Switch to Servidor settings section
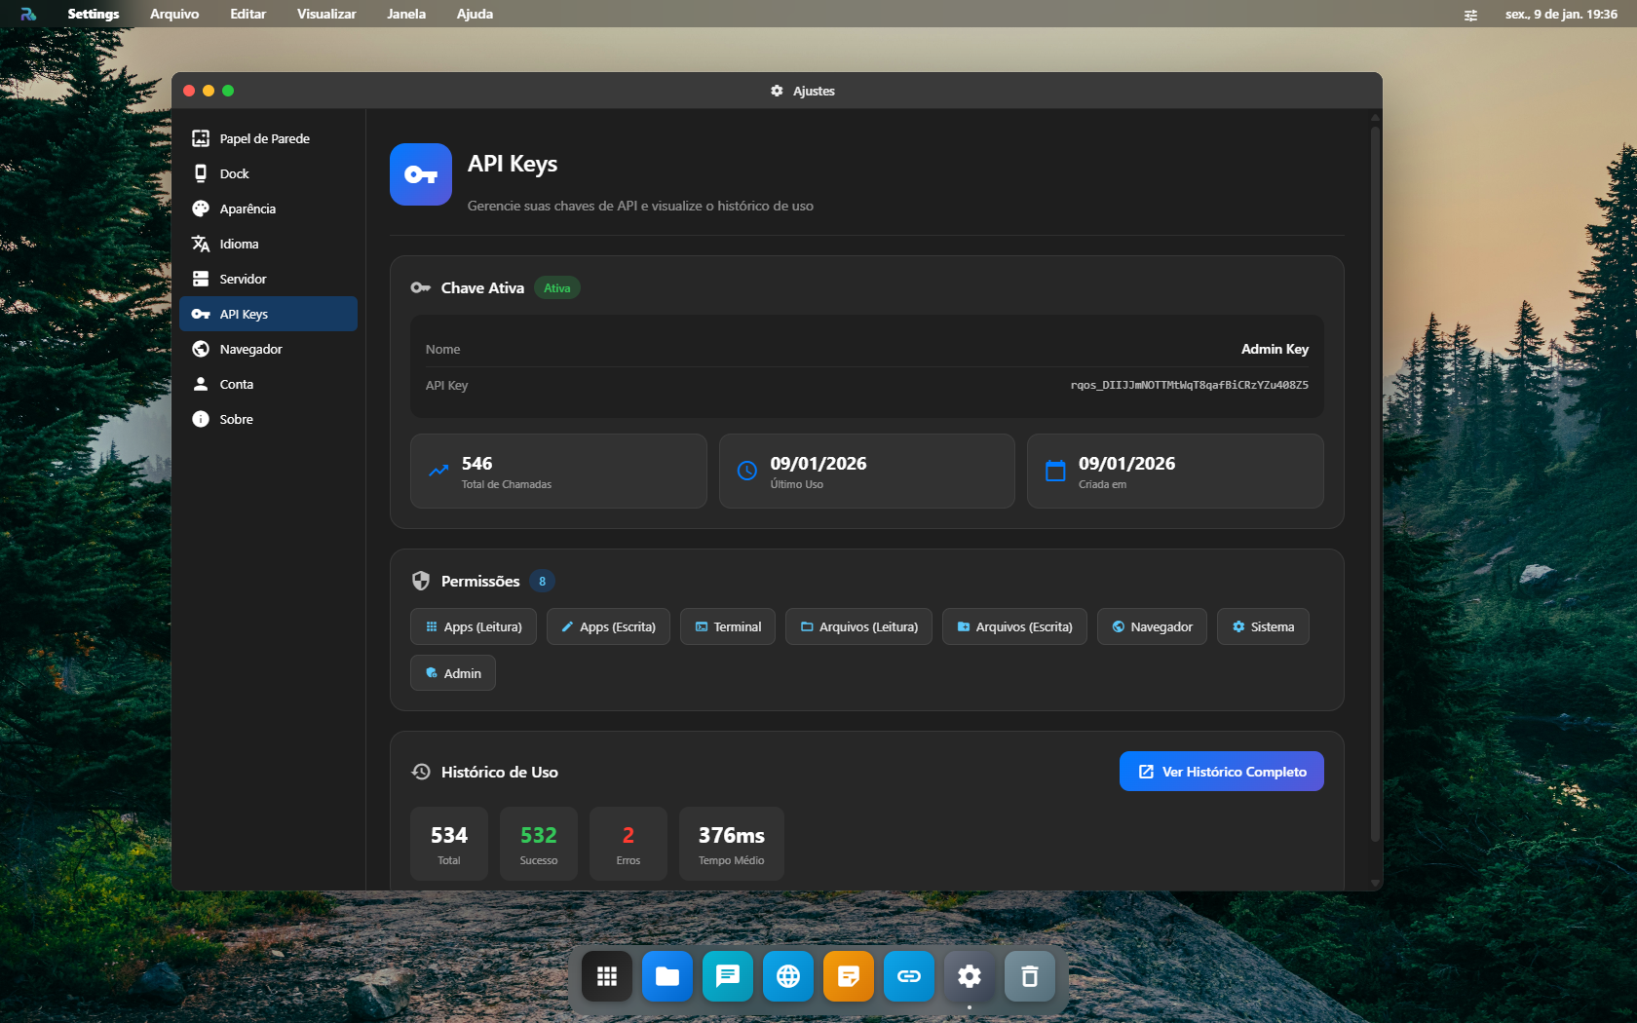1637x1023 pixels. [x=243, y=279]
